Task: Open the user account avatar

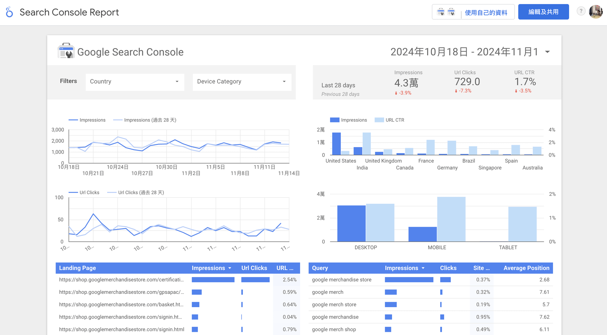Action: tap(596, 12)
